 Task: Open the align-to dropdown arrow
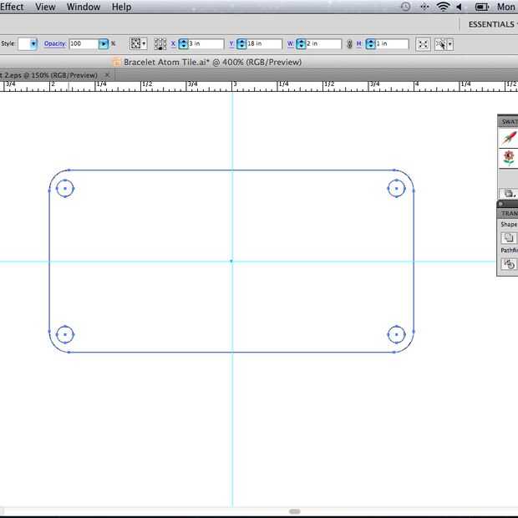pyautogui.click(x=144, y=43)
